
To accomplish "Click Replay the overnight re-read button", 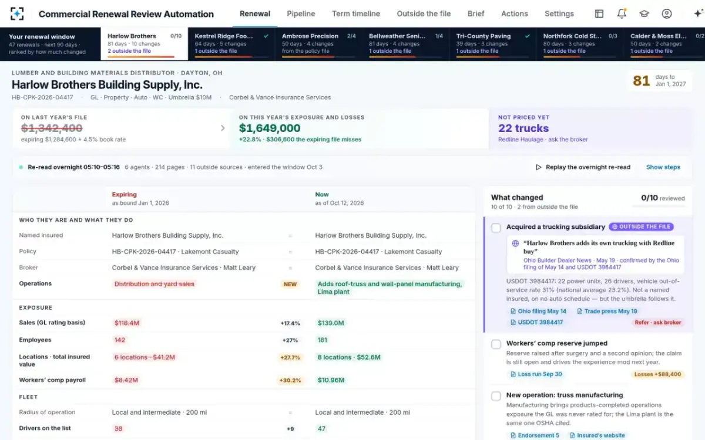I will [583, 167].
